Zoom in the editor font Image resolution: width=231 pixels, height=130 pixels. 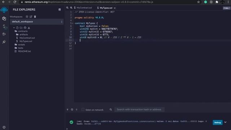tap(71, 8)
